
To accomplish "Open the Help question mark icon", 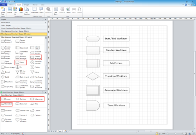I will click(x=186, y=5).
